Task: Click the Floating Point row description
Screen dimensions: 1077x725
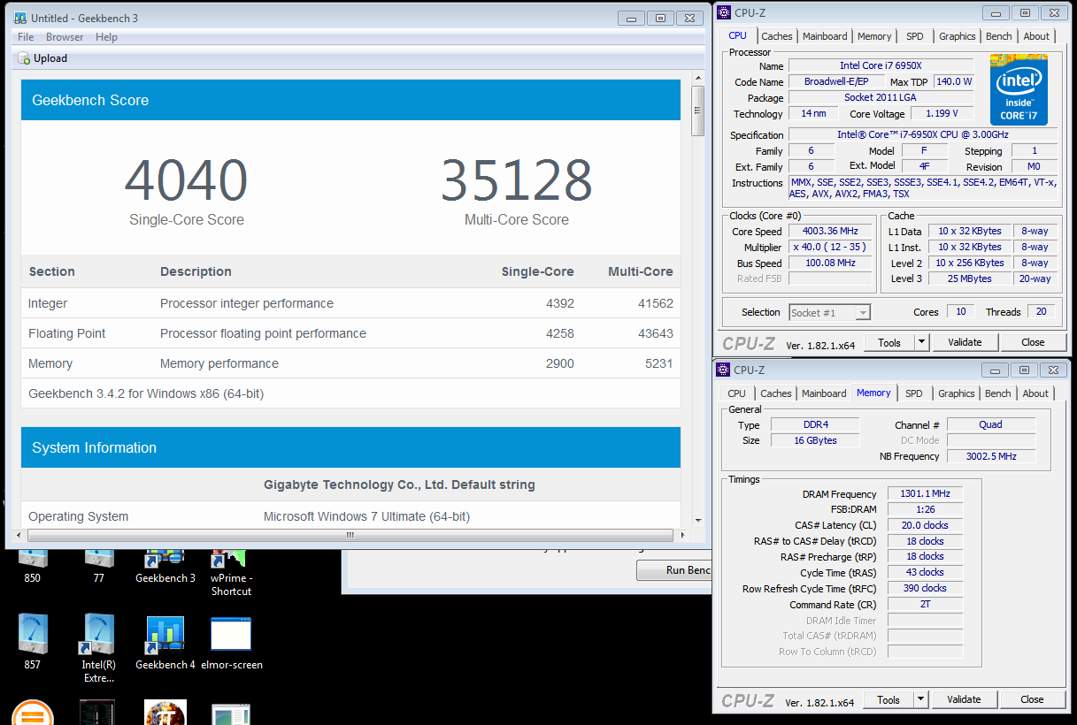Action: tap(263, 333)
